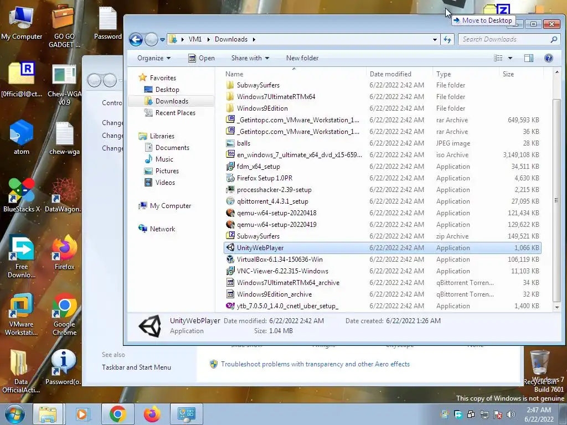Select Firefox Setup 1.0PR file
The image size is (567, 425).
382,178
